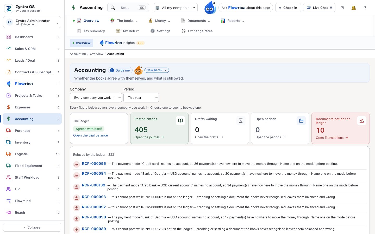The image size is (375, 234).
Task: Open Exchange rates
Action: click(197, 31)
